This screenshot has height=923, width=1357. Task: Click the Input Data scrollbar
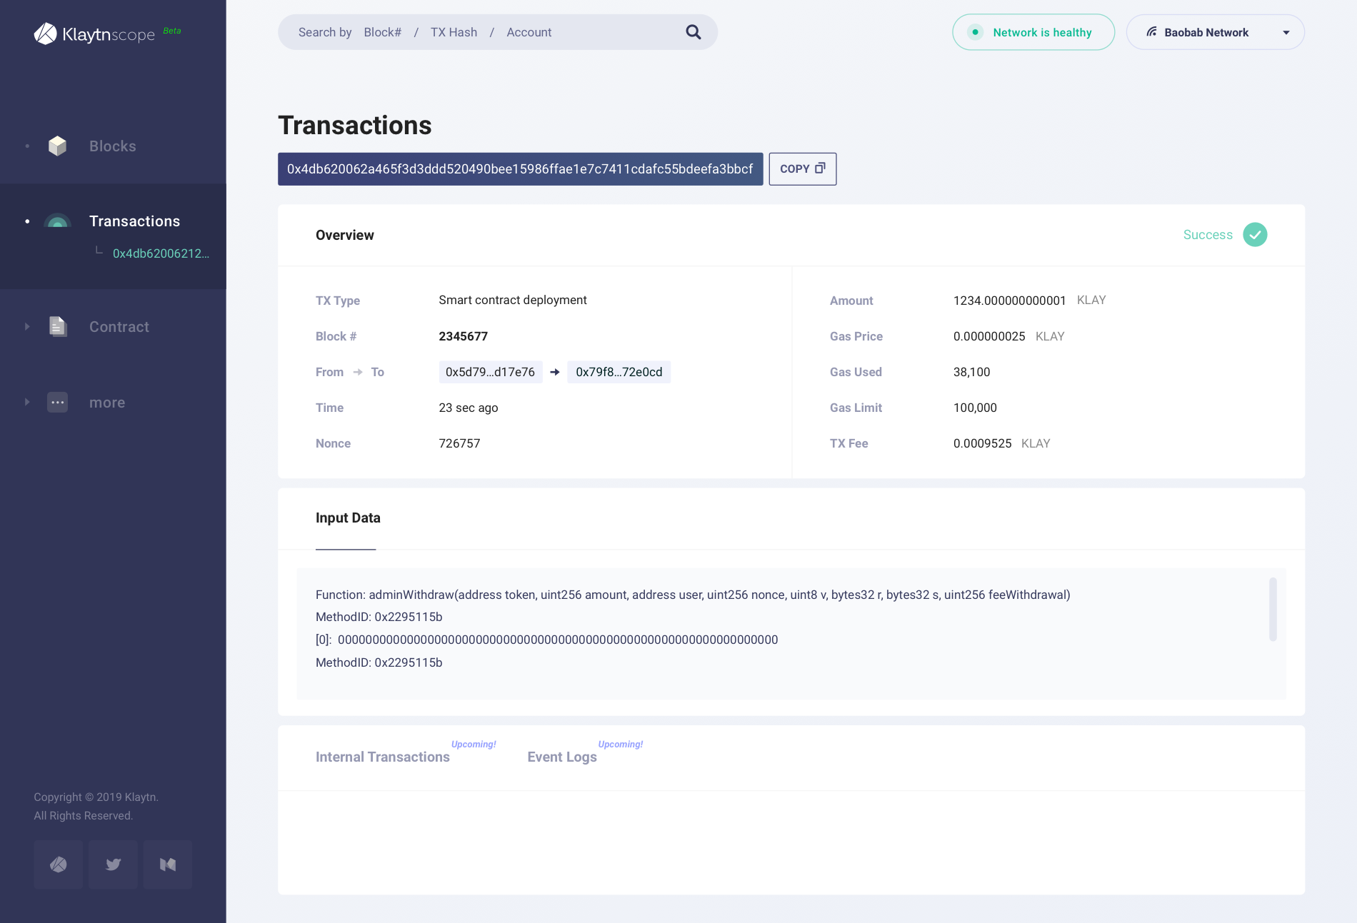coord(1273,610)
